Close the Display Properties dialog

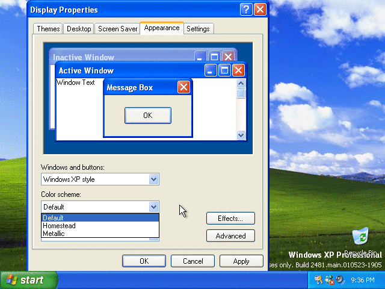click(x=260, y=10)
